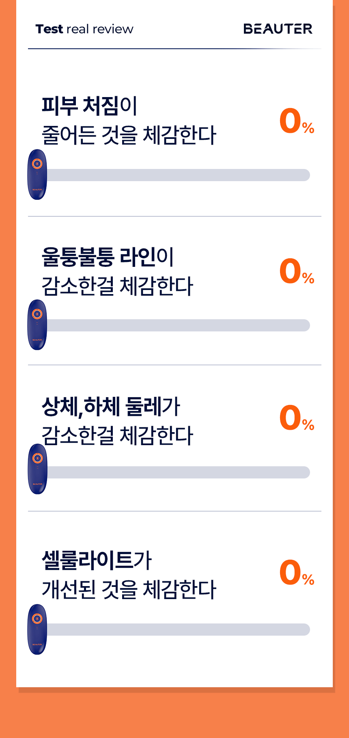The image size is (349, 738).
Task: Click the 0% value beside 울퉁불퉁 라인이
Action: point(297,271)
